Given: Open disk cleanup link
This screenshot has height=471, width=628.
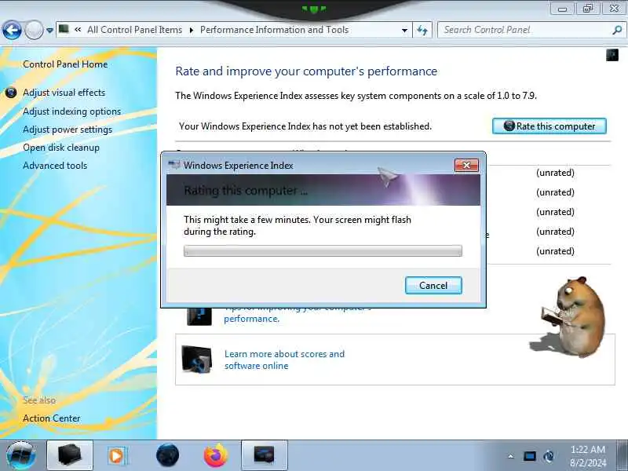Looking at the screenshot, I should click(61, 148).
